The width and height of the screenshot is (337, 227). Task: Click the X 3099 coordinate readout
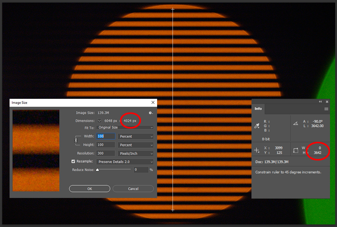click(273, 148)
